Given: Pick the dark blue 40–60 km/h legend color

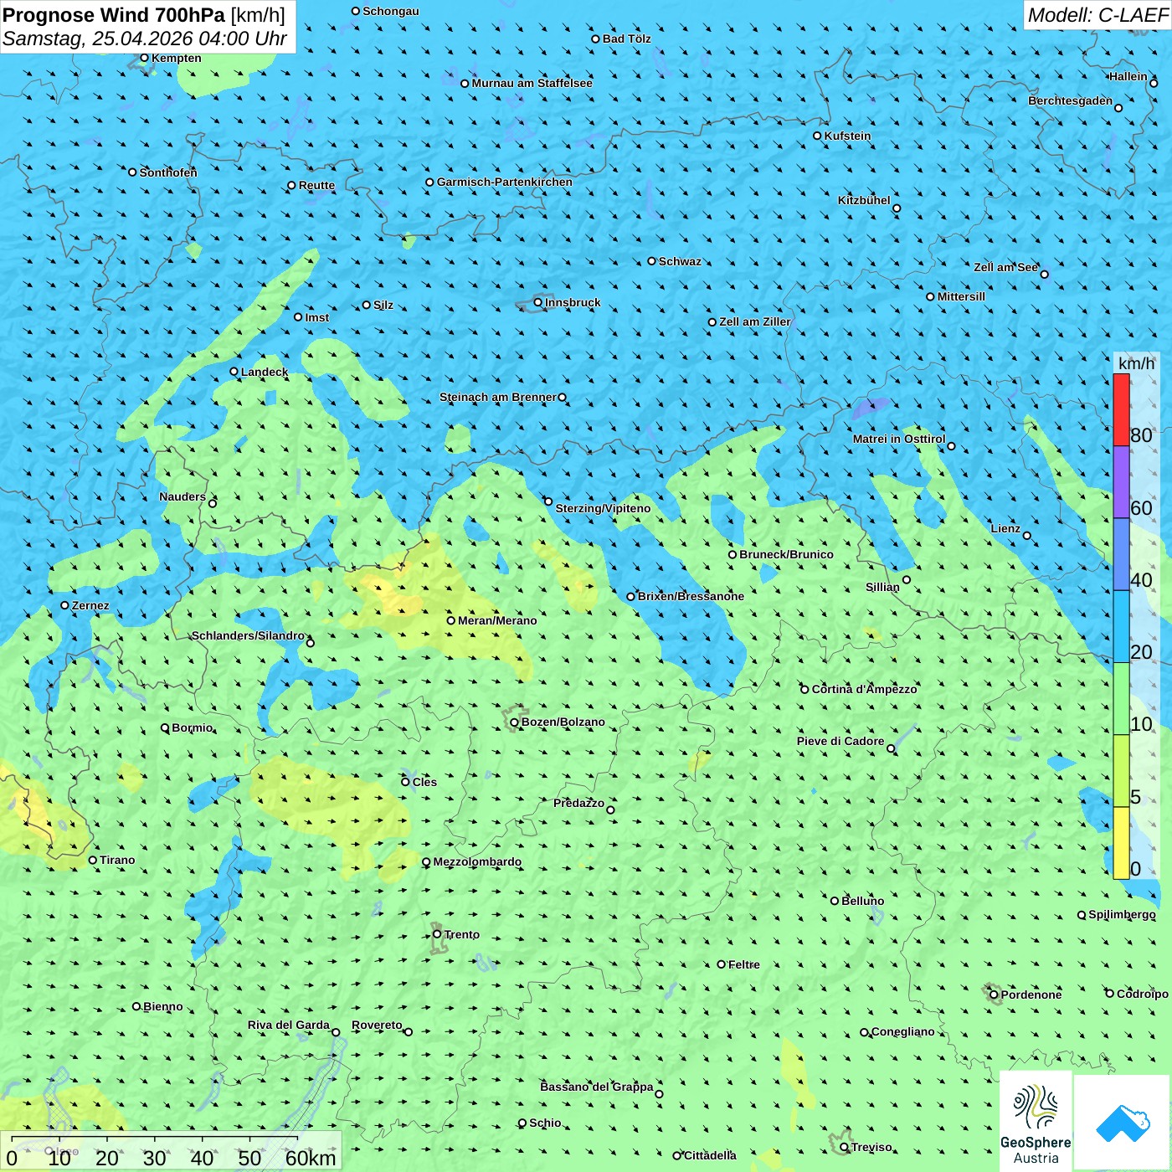Looking at the screenshot, I should 1121,555.
